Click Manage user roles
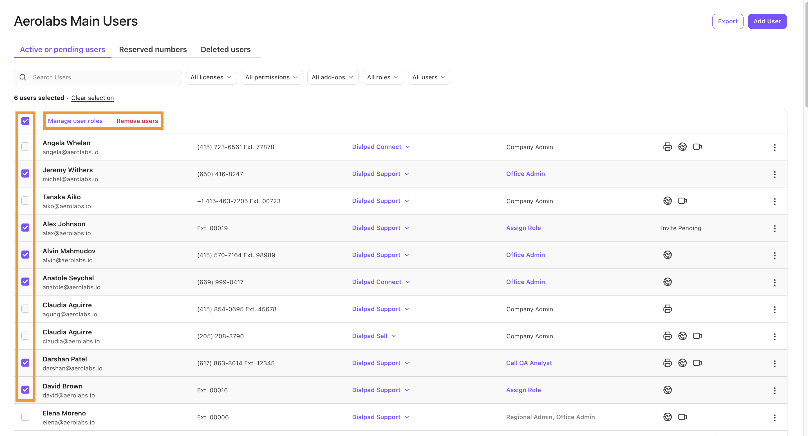The height and width of the screenshot is (436, 808). (x=75, y=121)
